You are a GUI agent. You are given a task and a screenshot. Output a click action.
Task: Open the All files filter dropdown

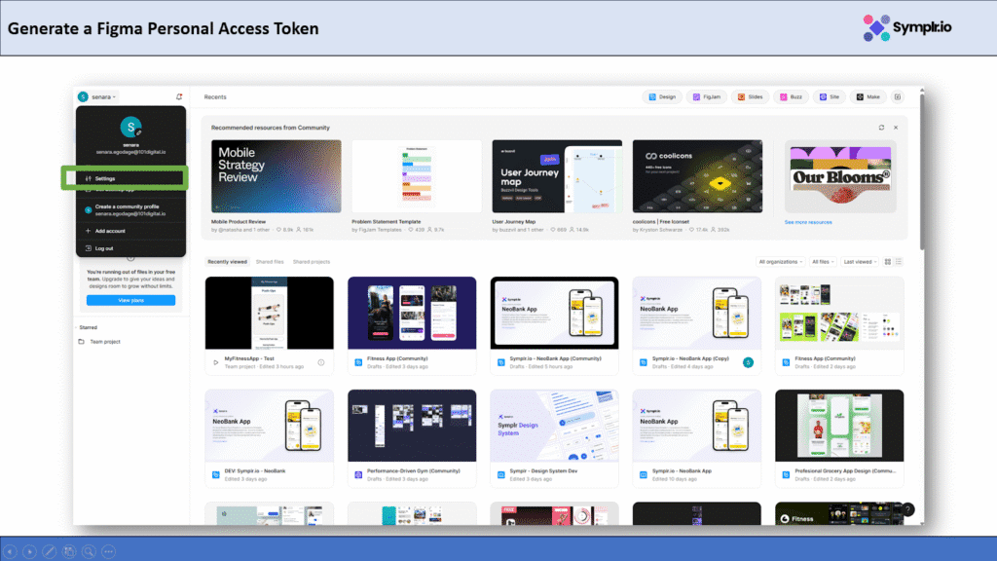(x=824, y=262)
